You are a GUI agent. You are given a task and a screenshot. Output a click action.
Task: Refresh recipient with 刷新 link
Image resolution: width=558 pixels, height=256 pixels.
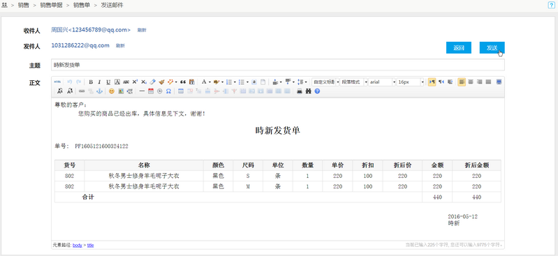point(142,30)
